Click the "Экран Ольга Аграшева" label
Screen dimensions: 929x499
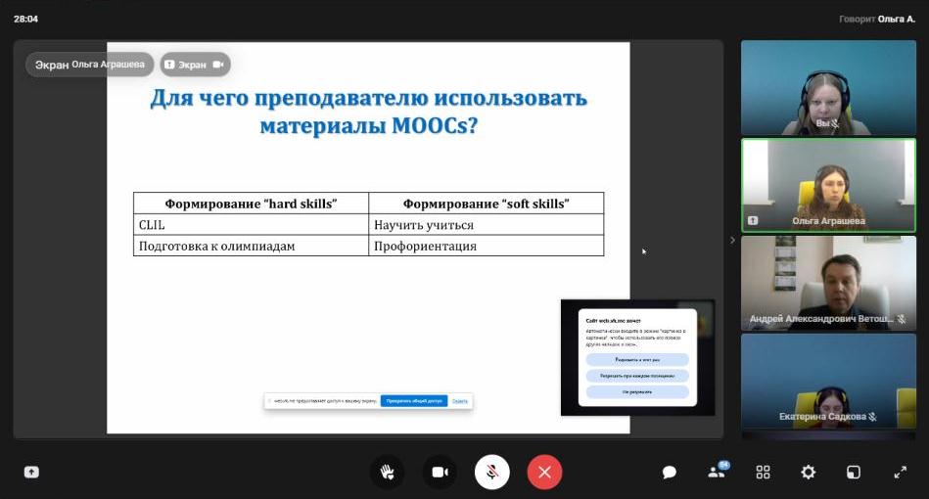click(x=90, y=65)
